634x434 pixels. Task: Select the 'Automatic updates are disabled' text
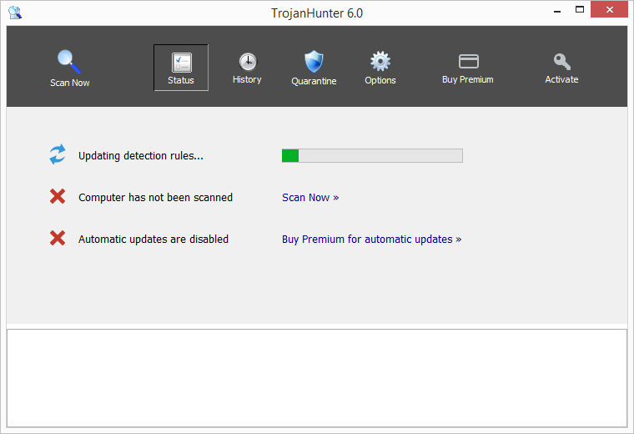pos(153,239)
